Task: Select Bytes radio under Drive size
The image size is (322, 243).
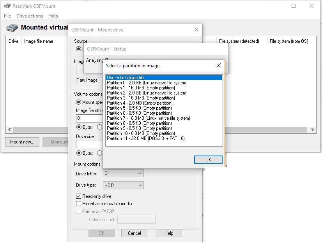Action: [x=79, y=153]
